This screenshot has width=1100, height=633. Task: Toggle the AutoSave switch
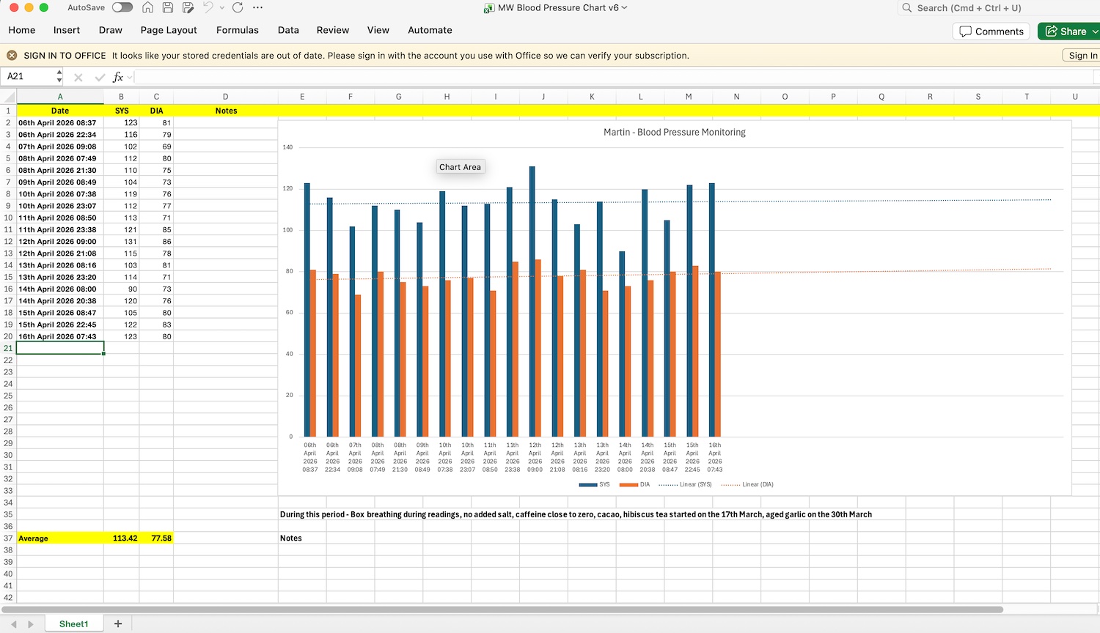(x=122, y=8)
